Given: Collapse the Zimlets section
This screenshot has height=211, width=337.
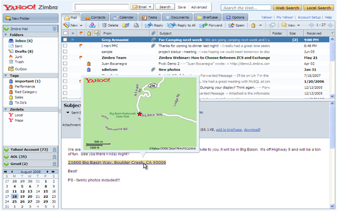Looking at the screenshot, I should pos(6,109).
